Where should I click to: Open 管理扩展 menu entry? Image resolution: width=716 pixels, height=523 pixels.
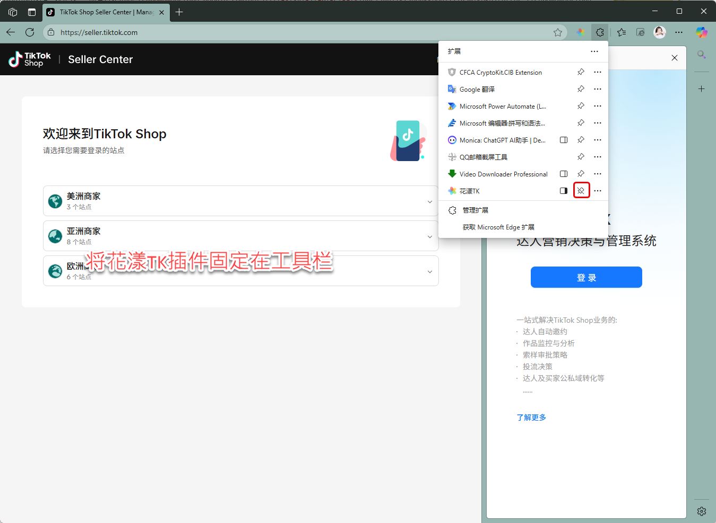[475, 210]
